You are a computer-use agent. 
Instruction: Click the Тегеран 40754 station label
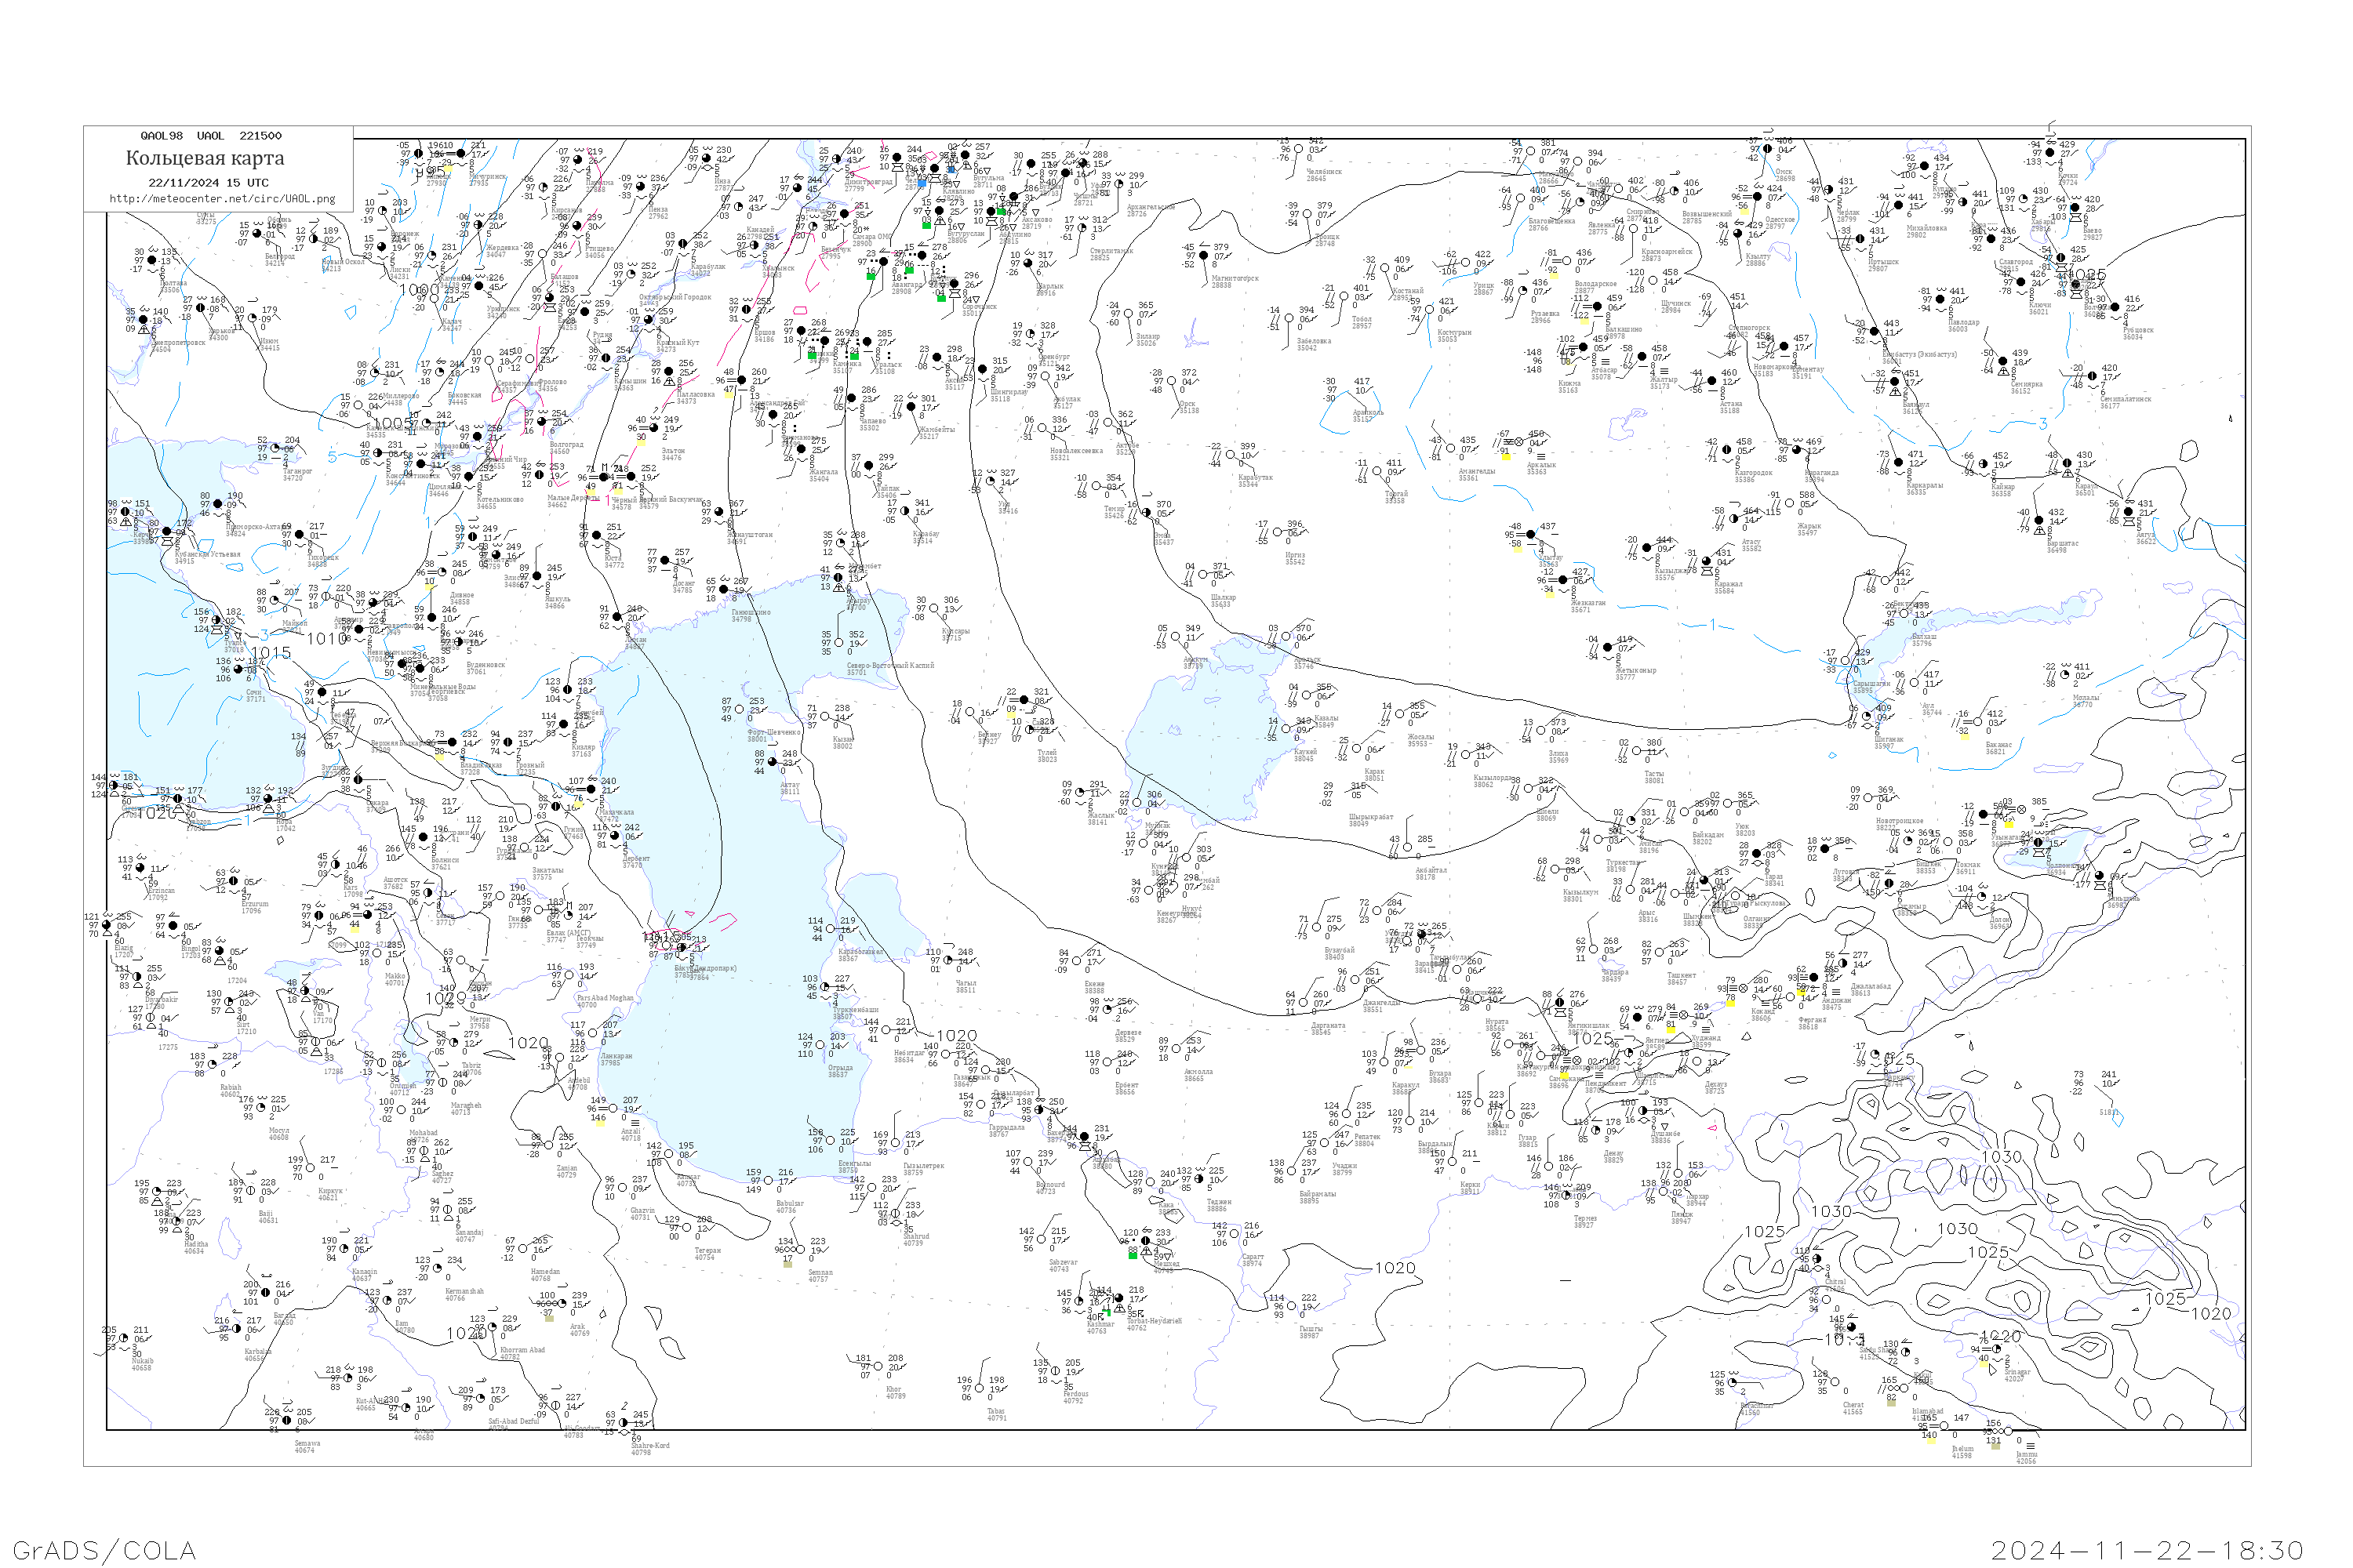click(707, 1253)
